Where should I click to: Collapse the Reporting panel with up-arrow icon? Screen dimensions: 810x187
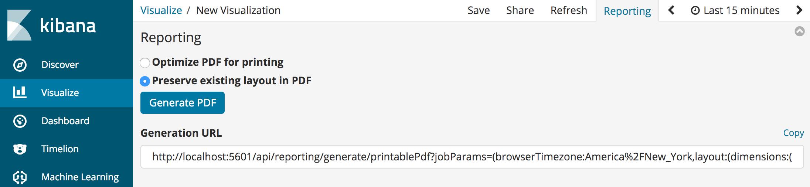point(799,31)
